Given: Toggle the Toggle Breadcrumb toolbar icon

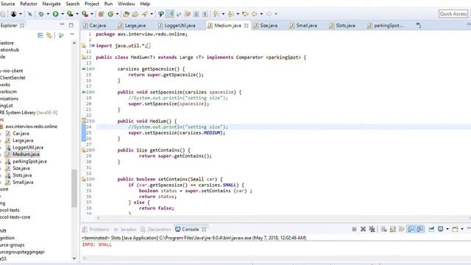Looking at the screenshot, I should click(161, 14).
